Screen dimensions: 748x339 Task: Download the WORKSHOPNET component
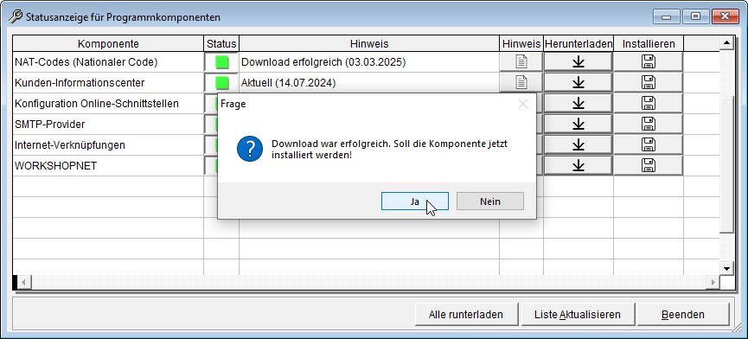tap(579, 165)
